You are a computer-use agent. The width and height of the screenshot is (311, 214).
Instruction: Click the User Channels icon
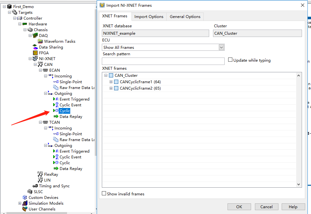[x=25, y=209]
